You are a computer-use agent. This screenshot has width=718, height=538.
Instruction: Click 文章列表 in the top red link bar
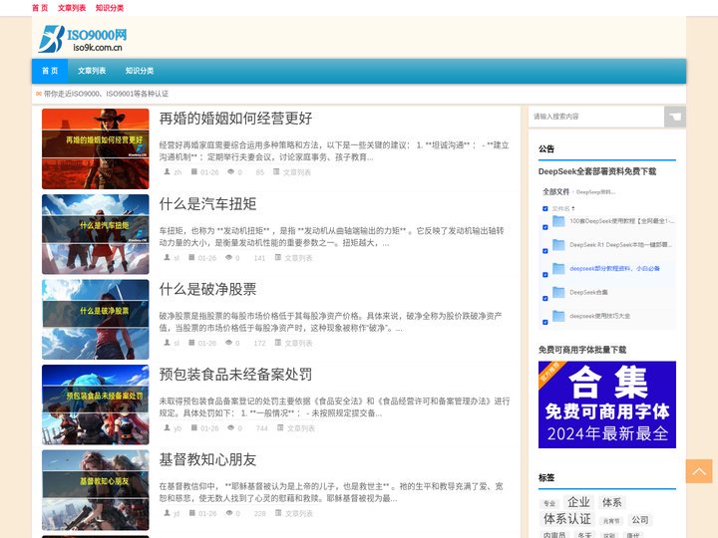[72, 8]
